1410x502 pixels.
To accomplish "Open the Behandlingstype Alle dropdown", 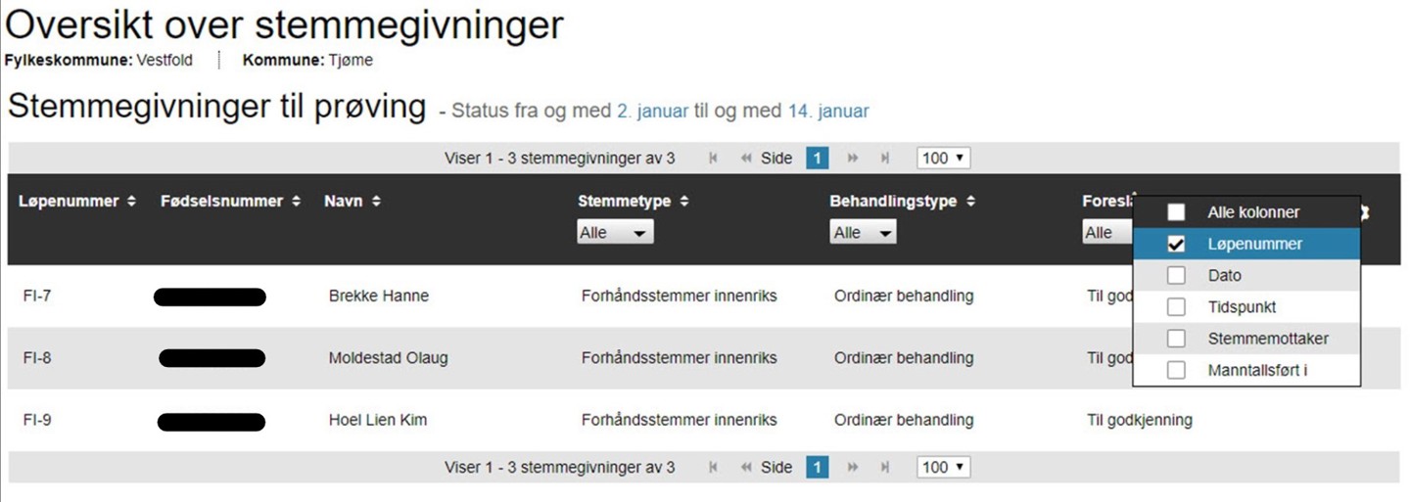I will pos(863,233).
